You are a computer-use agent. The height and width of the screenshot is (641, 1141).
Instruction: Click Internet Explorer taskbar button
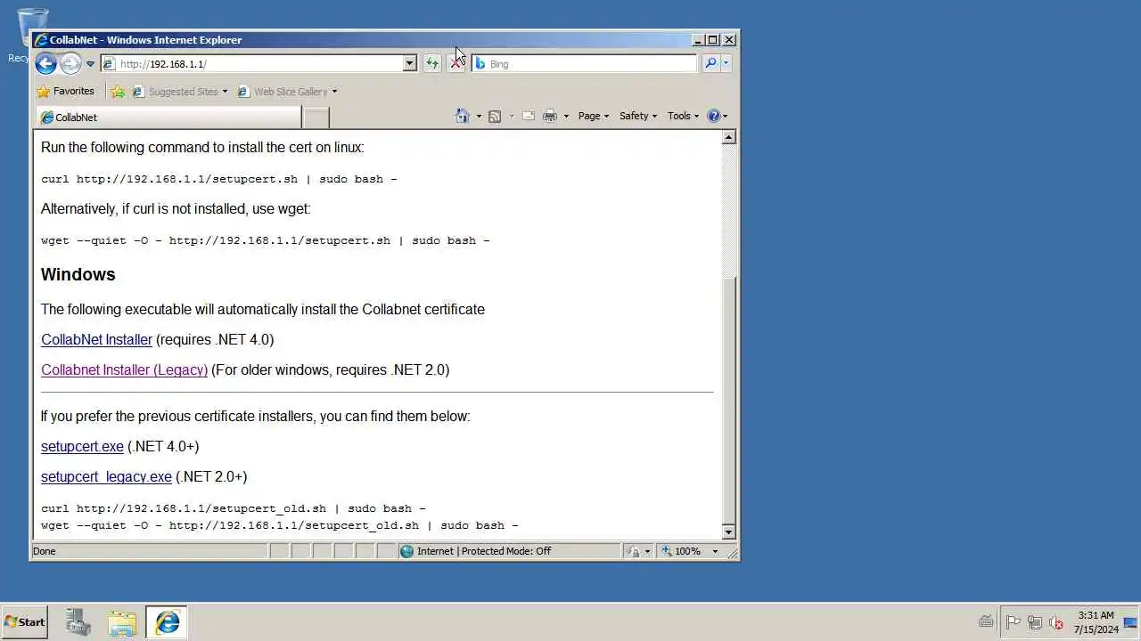(167, 622)
